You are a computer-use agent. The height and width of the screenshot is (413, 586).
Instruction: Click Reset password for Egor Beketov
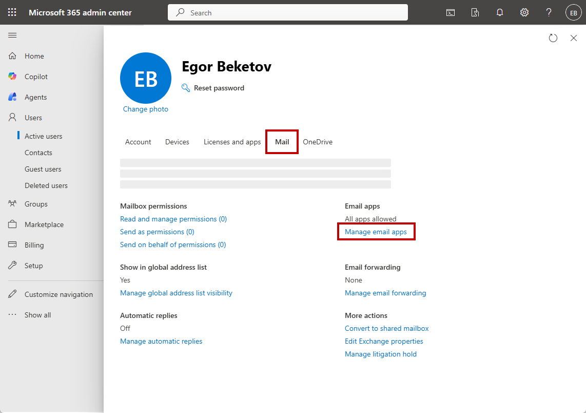point(219,88)
